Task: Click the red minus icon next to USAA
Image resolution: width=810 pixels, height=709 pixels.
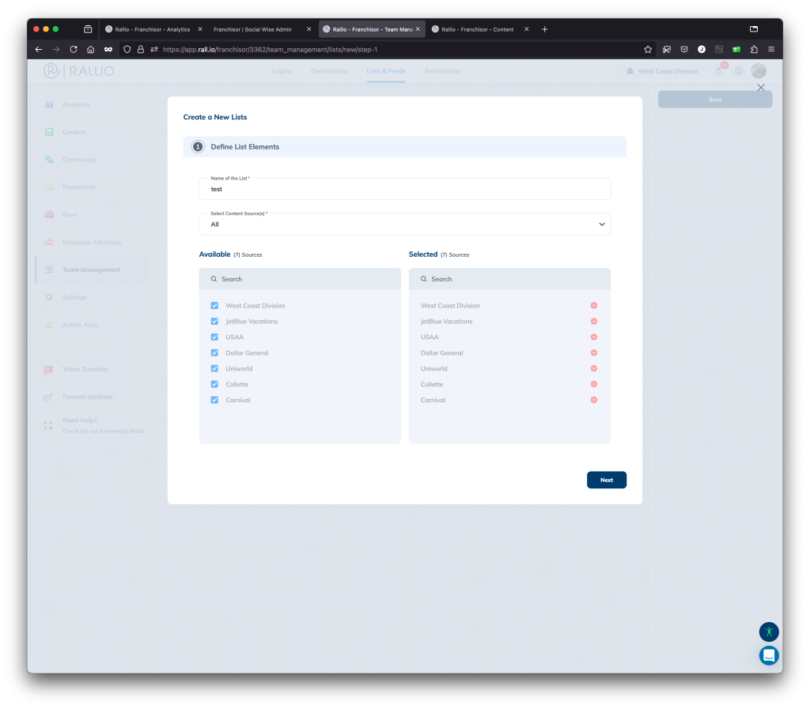Action: coord(593,338)
